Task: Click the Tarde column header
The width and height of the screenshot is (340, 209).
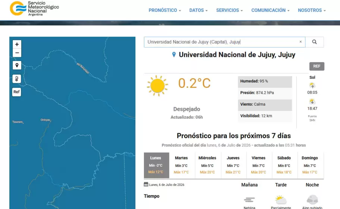Action: click(x=281, y=185)
